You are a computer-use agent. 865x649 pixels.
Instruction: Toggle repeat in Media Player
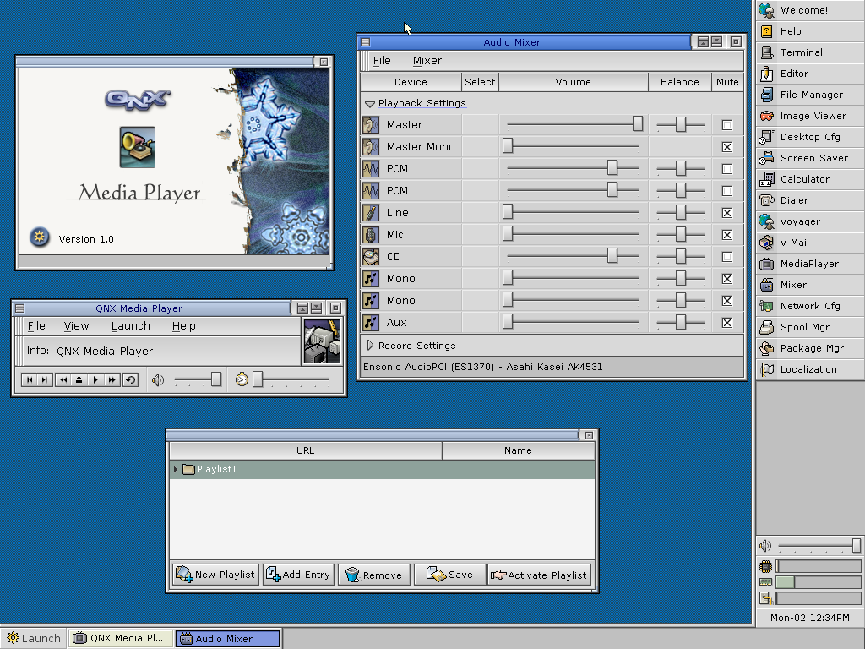(130, 379)
